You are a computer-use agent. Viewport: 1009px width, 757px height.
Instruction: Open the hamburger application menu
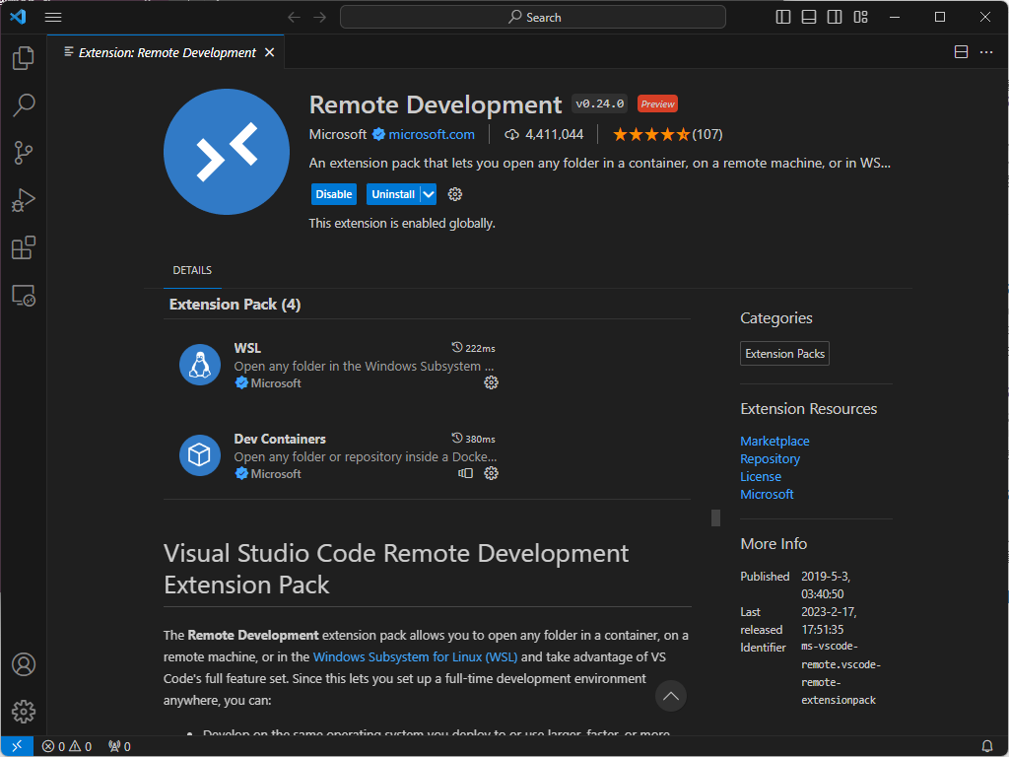pos(53,18)
